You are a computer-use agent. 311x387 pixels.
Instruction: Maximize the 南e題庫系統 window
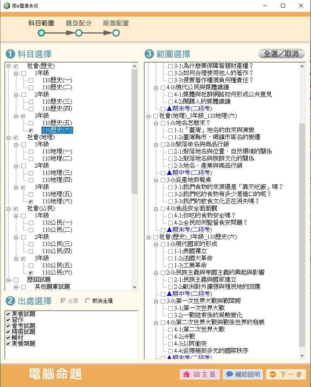click(283, 6)
